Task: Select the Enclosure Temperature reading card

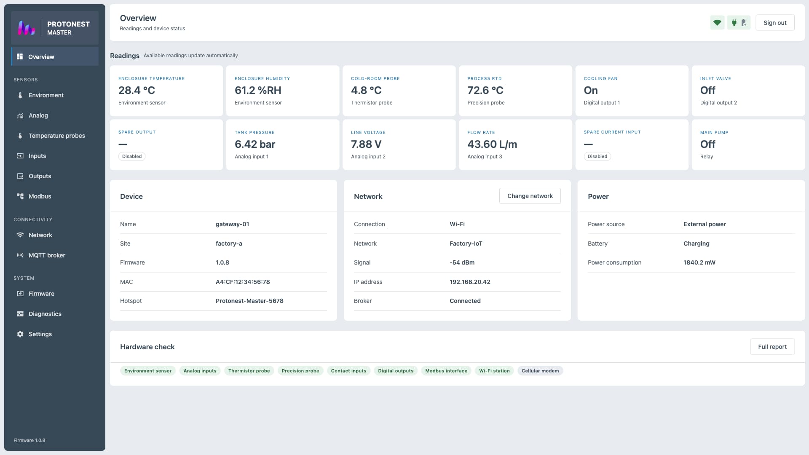Action: pyautogui.click(x=166, y=91)
